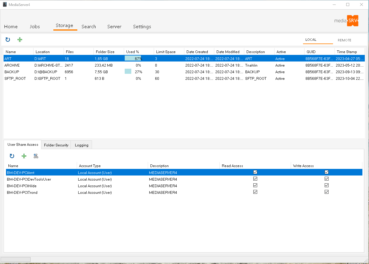
Task: Toggle Write Access for BM-DEV-PC\Trond
Action: (326, 192)
